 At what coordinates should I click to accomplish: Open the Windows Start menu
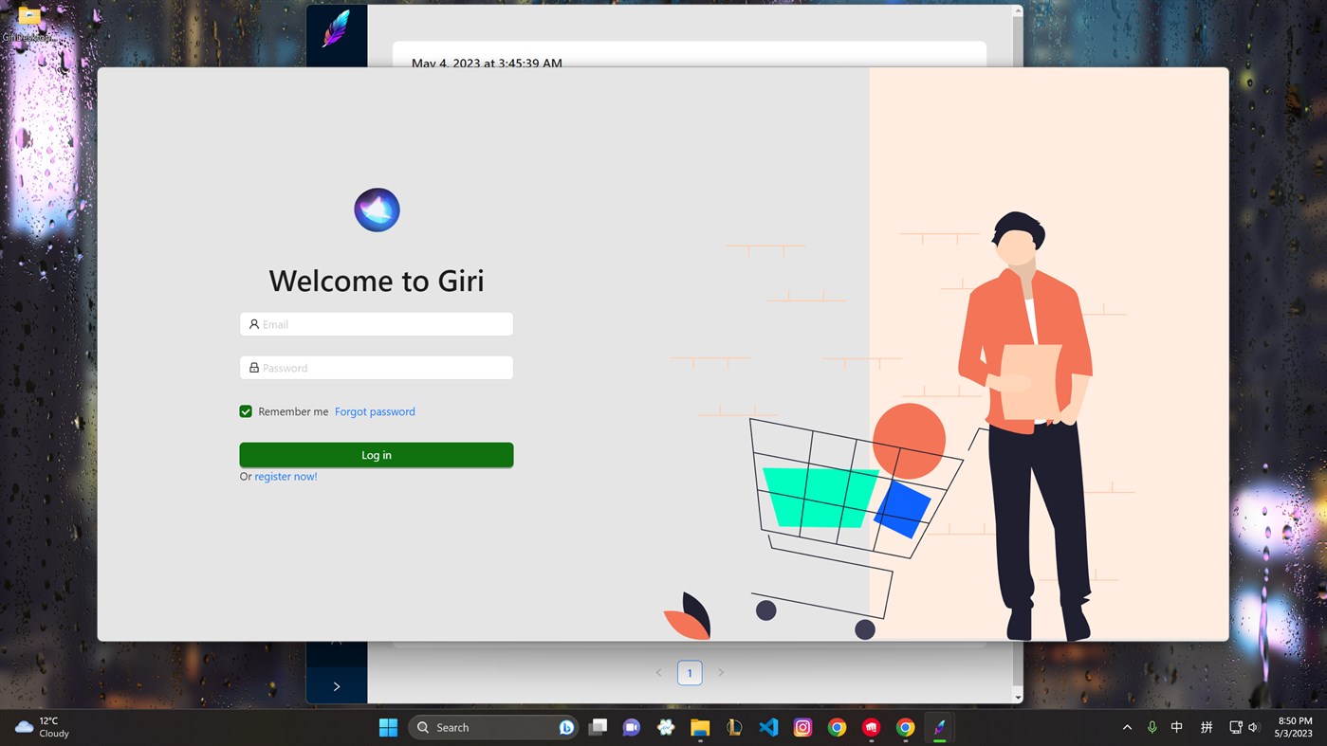[x=388, y=727]
